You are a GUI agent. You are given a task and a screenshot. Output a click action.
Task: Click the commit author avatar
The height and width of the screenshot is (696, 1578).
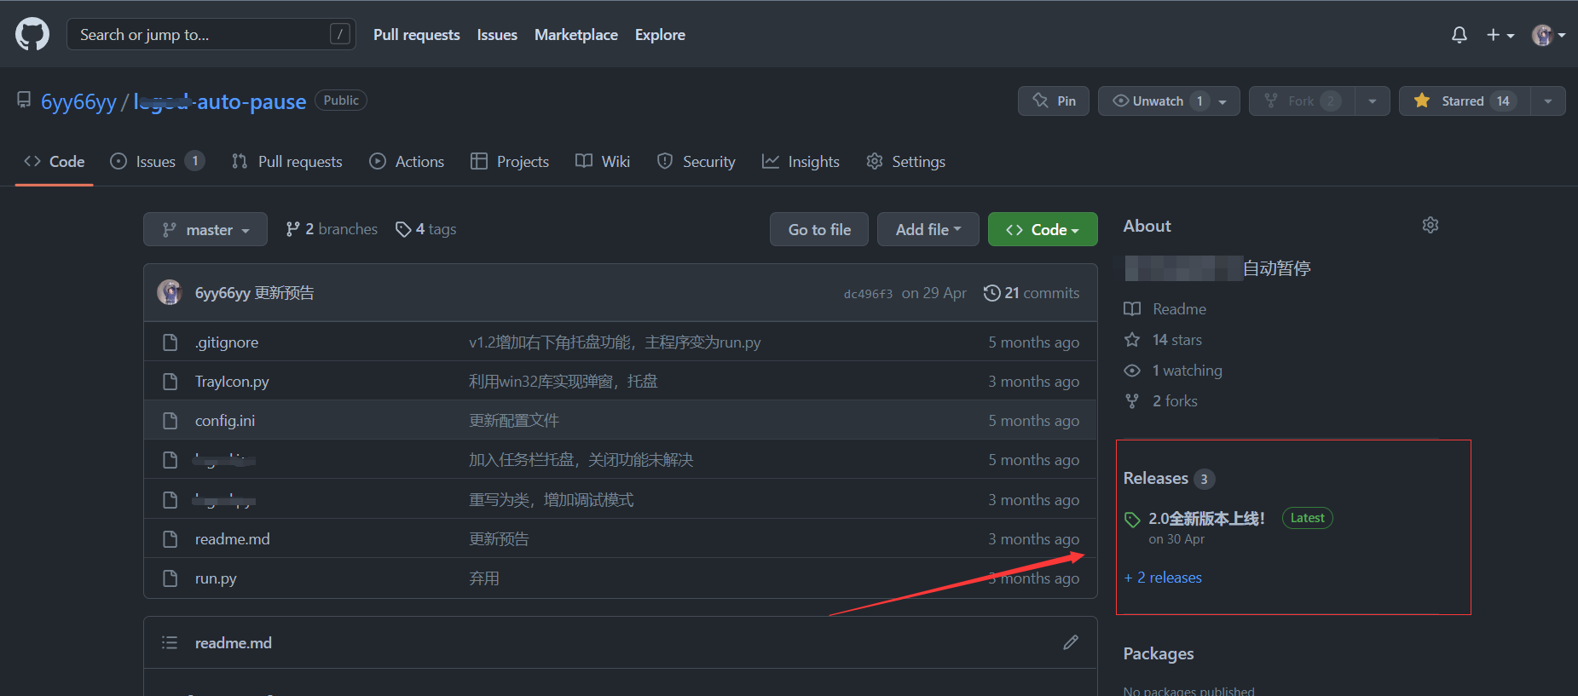coord(170,292)
